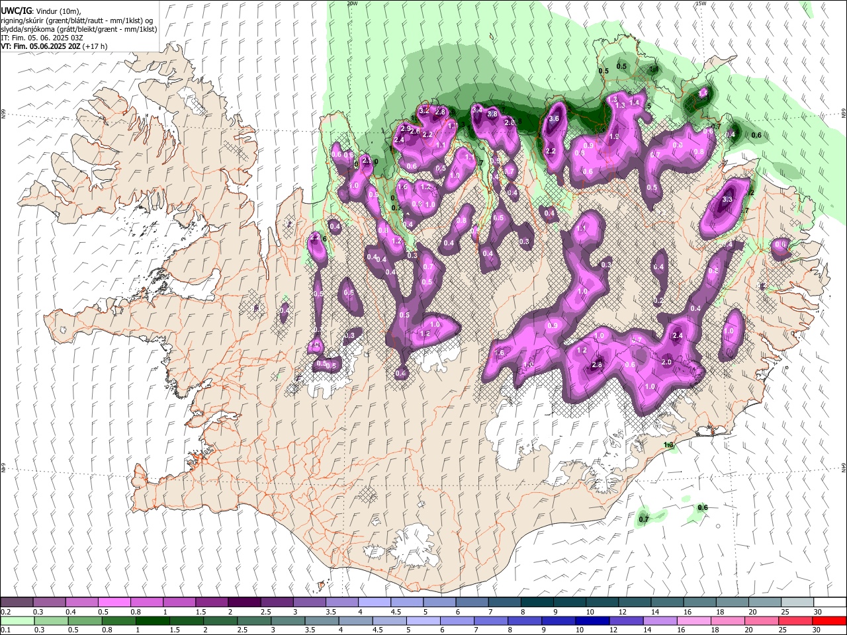Pick the darkest green 1–1.5 swatch in lower legend
Screen dimensions: 847x635
tap(153, 621)
